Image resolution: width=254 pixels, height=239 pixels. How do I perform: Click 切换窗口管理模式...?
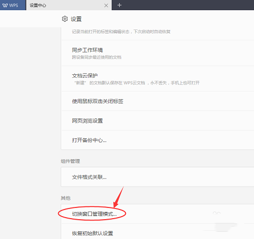pyautogui.click(x=157, y=214)
